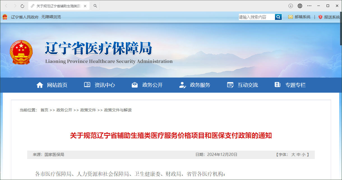Click the 辽宁省人民政府 link

point(25,17)
